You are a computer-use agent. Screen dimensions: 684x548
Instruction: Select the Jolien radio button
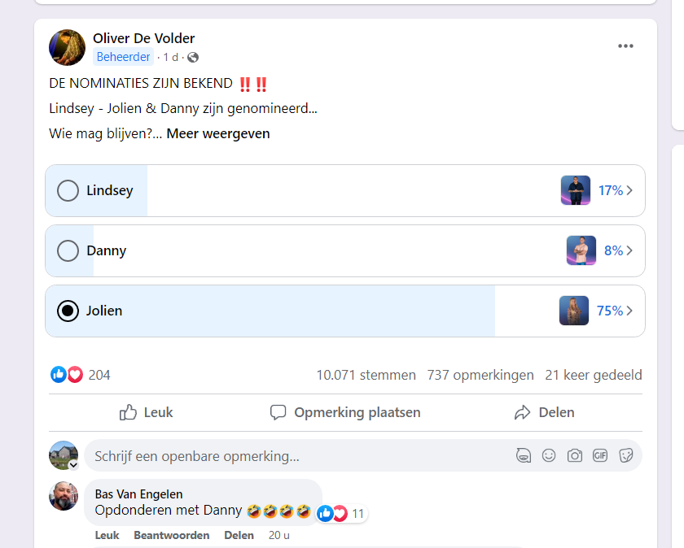68,311
